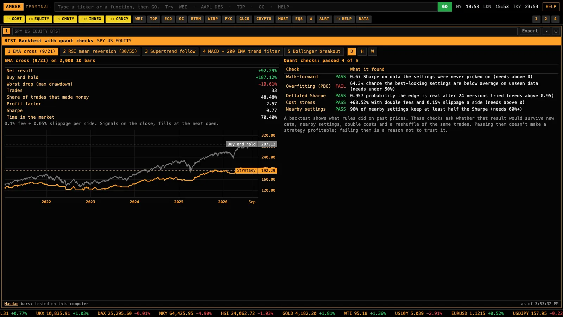Click the green GO button
Screen dimensions: 563x317
click(445, 7)
